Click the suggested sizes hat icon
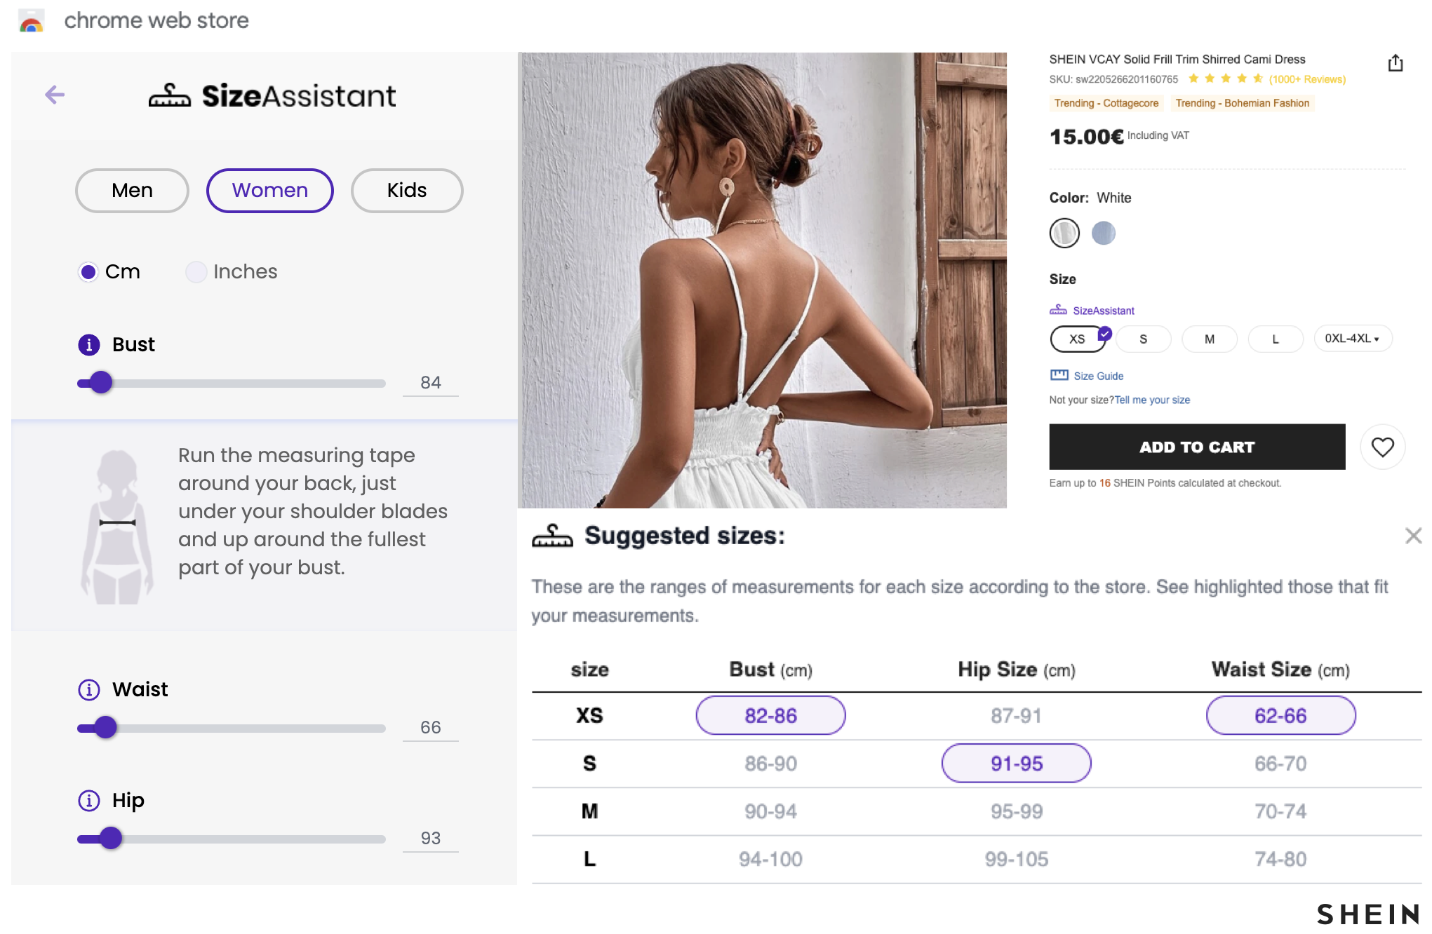 (x=550, y=536)
